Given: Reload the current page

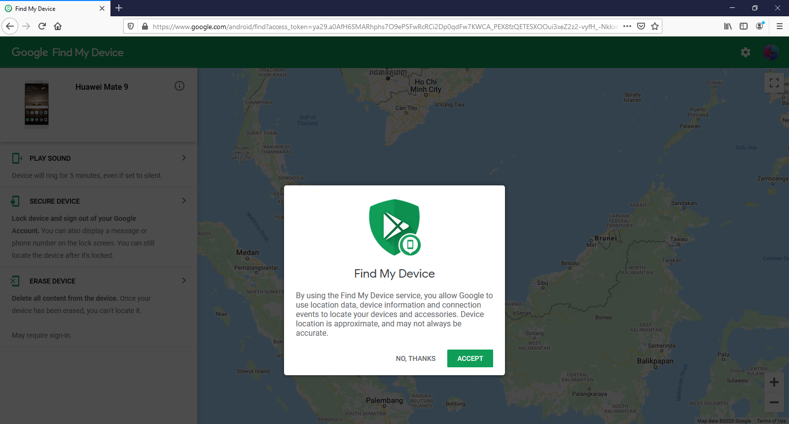Looking at the screenshot, I should [x=42, y=26].
